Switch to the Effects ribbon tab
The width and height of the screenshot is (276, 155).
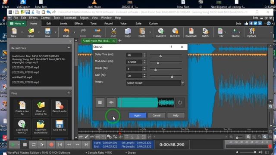coord(78,23)
